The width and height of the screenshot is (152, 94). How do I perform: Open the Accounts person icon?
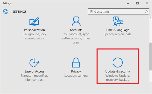[x=76, y=21]
